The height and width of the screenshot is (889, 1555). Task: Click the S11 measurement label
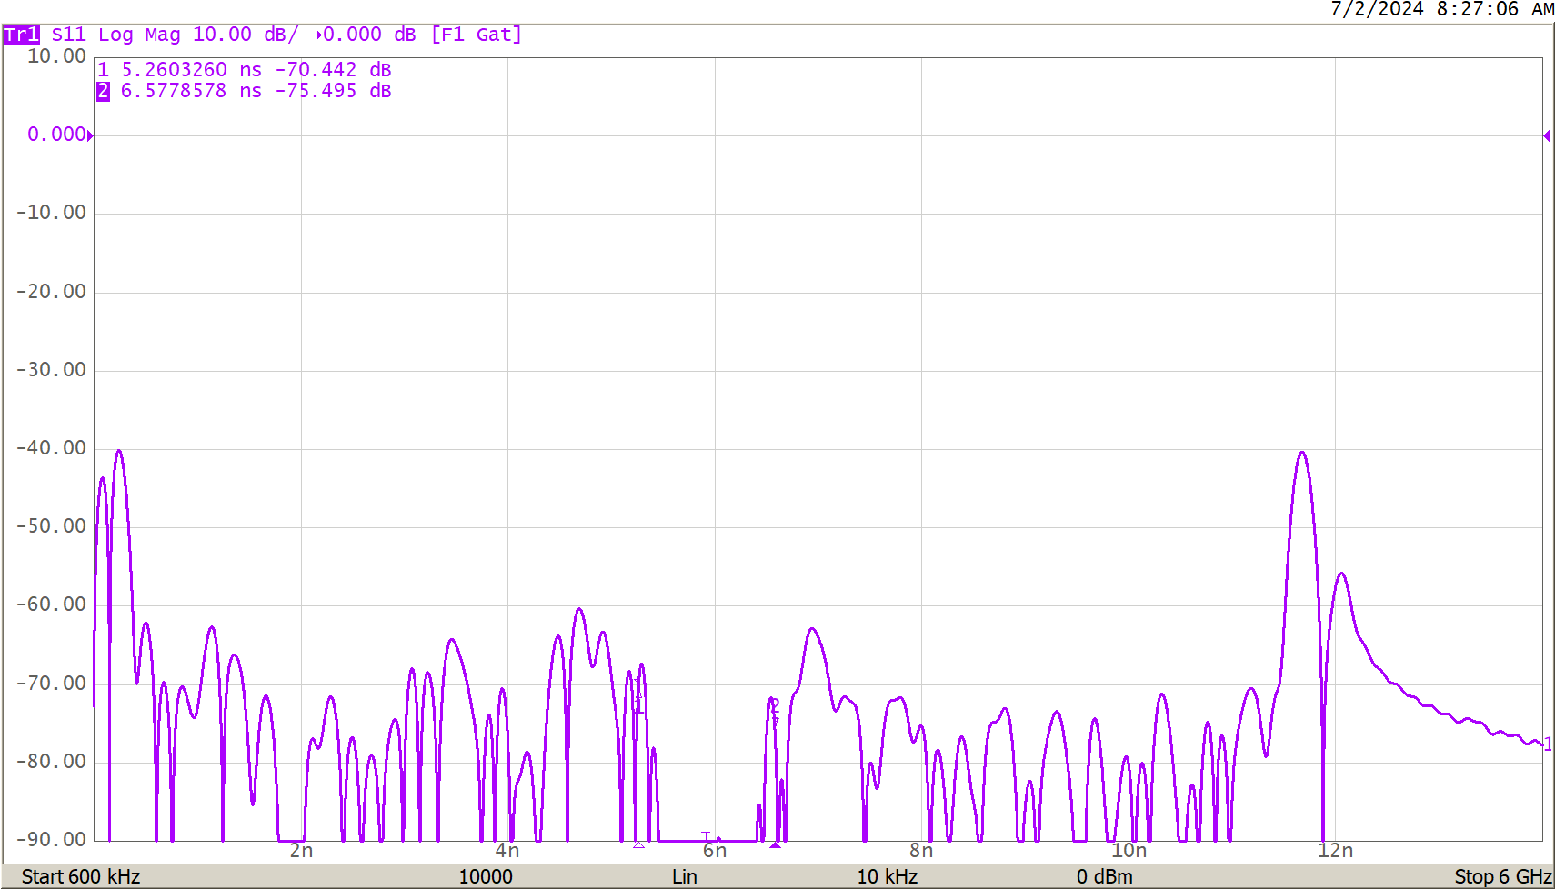(x=68, y=35)
